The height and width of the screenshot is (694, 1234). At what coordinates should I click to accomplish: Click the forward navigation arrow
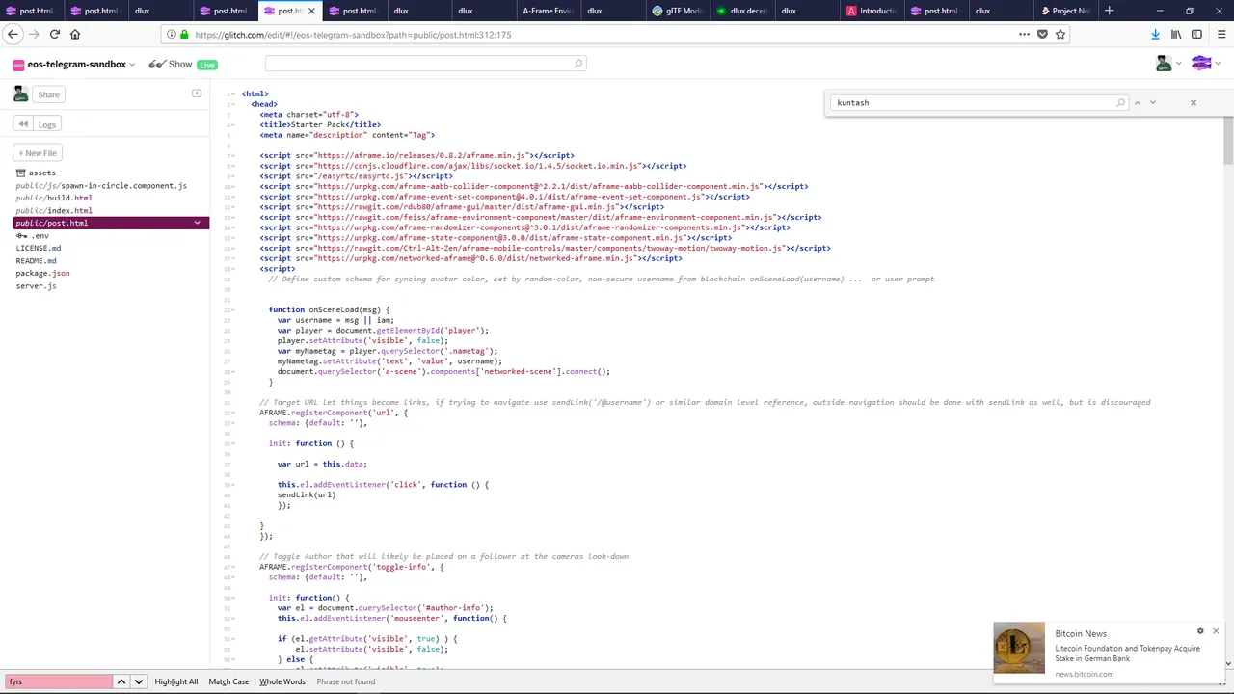(34, 34)
